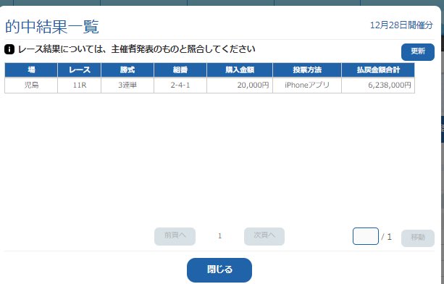
Task: Click the 3連単 bet type cell
Action: [127, 85]
